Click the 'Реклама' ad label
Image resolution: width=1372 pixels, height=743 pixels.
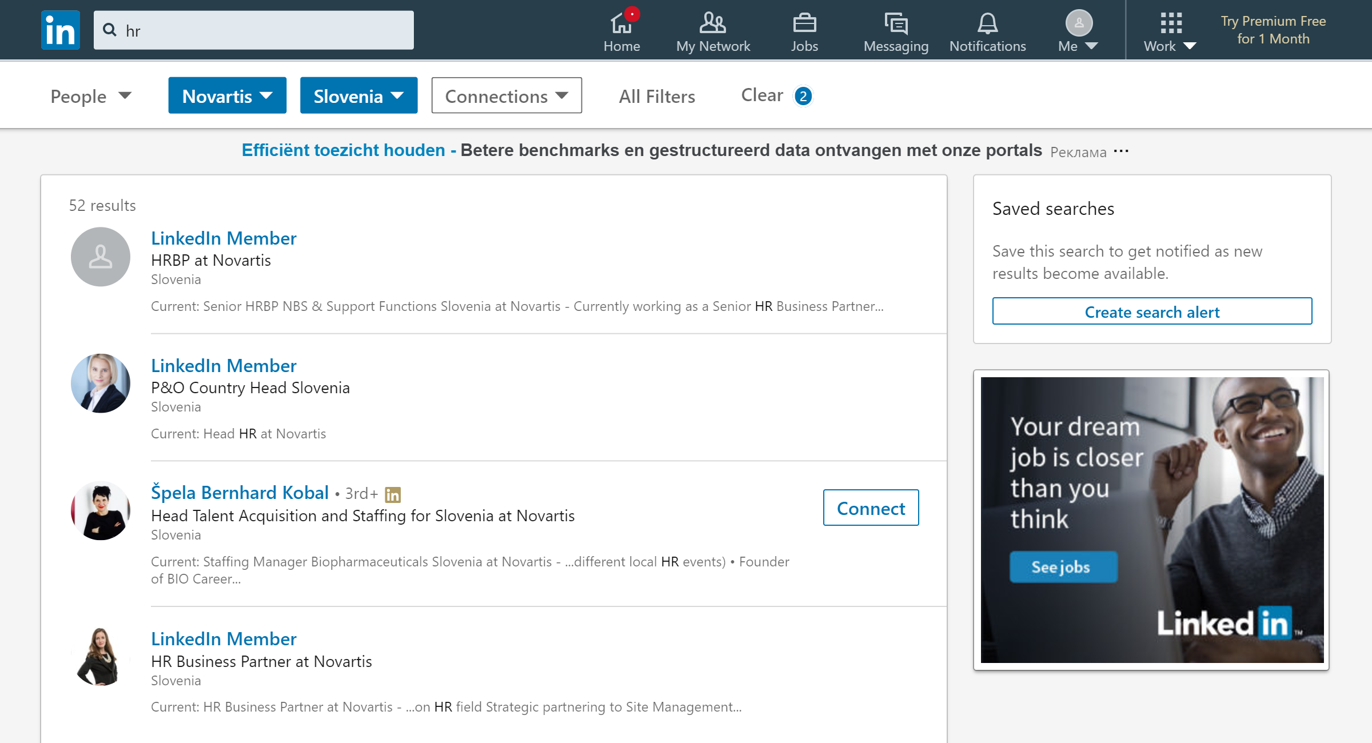[1078, 152]
